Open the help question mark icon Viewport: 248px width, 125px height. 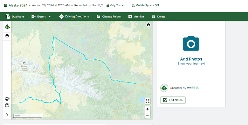pyautogui.click(x=7, y=105)
